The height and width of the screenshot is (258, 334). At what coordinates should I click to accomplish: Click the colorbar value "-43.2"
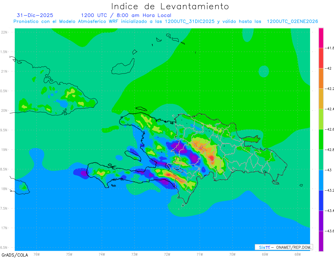[330, 190]
